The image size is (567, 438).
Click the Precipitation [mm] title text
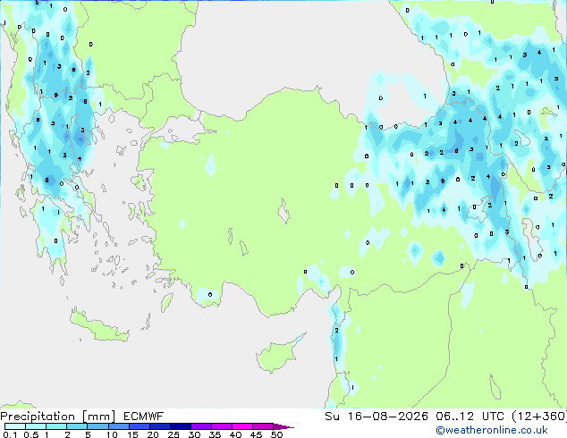(58, 417)
